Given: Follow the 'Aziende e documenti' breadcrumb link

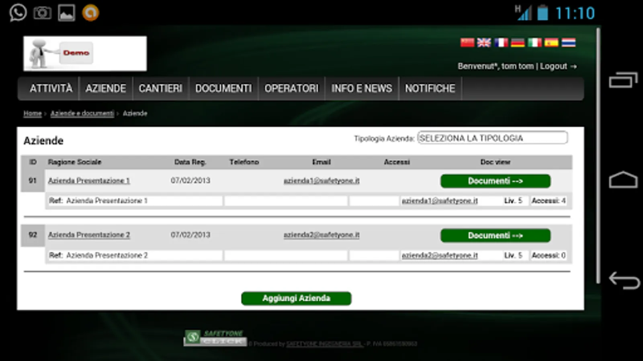Looking at the screenshot, I should click(x=82, y=114).
